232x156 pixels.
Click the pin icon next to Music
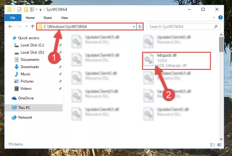[60, 74]
